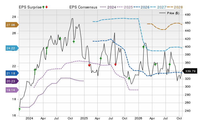Click the 339.79 current price tag
The image size is (201, 120).
tap(190, 71)
